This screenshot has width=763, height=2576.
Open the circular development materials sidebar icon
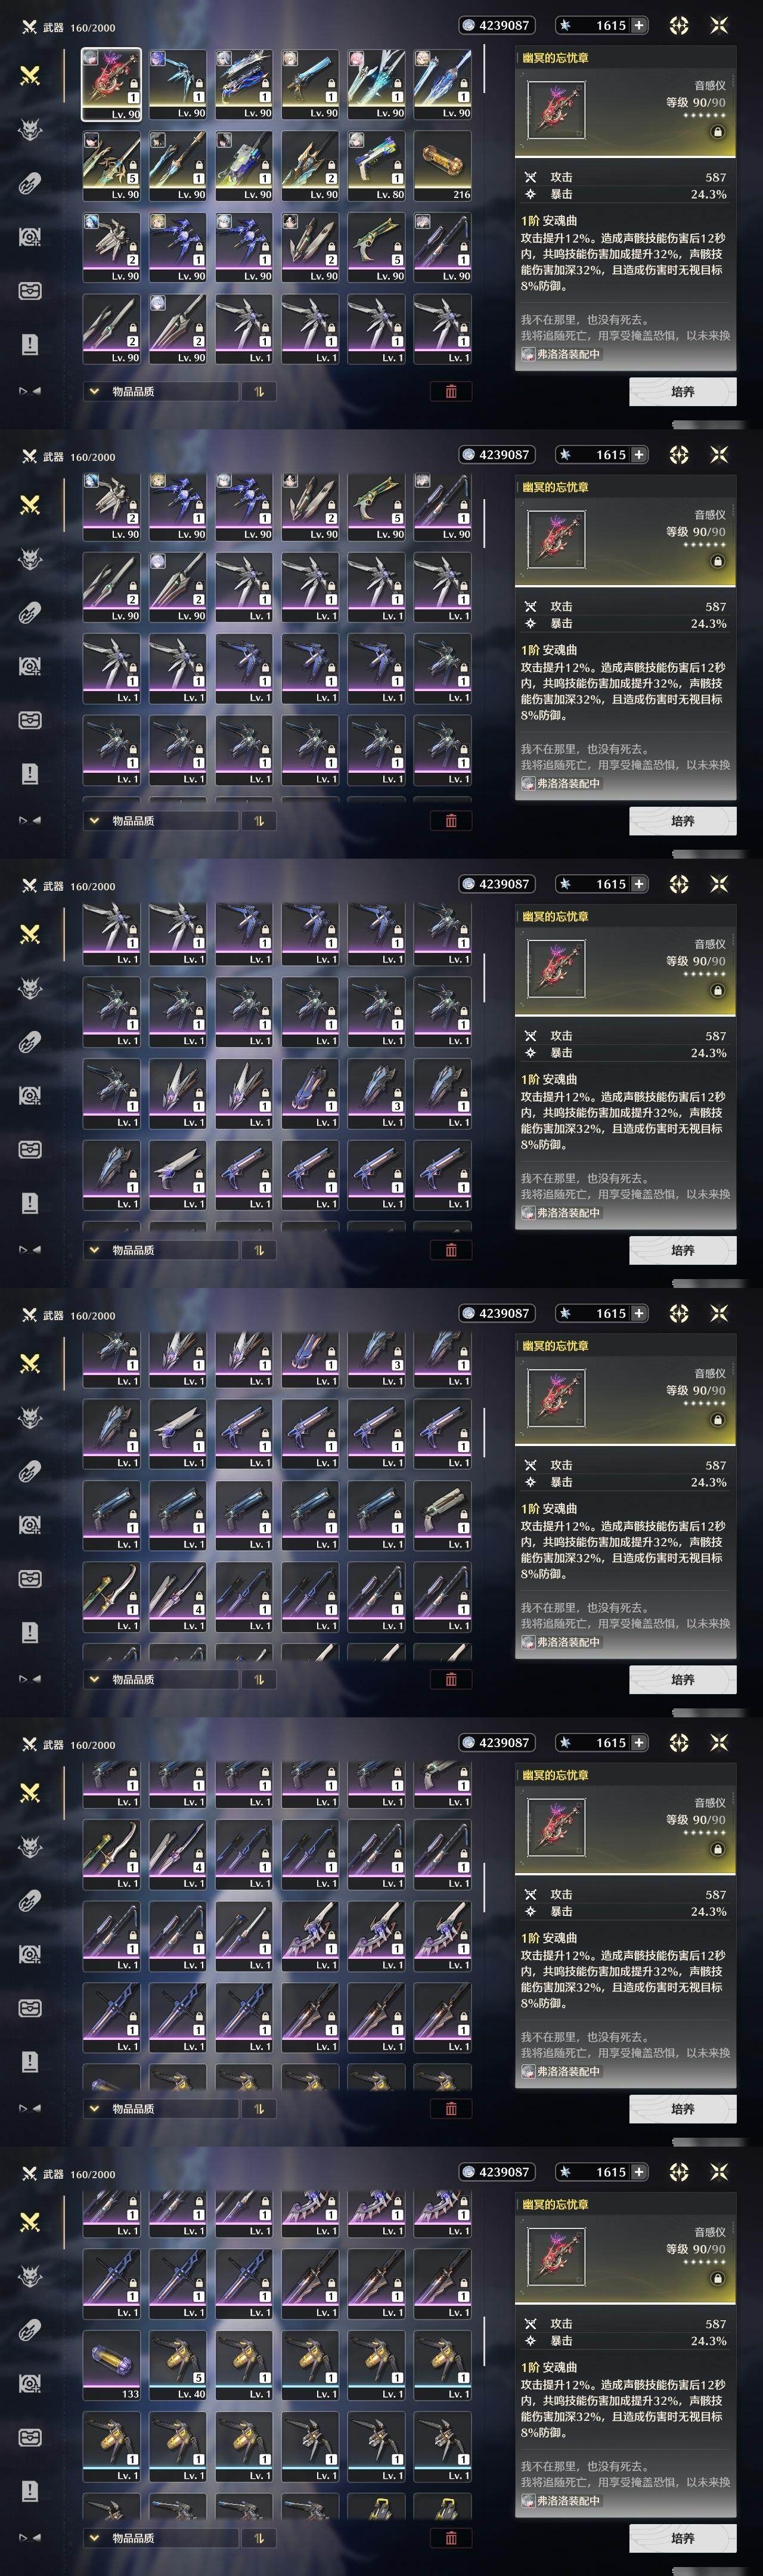(30, 237)
